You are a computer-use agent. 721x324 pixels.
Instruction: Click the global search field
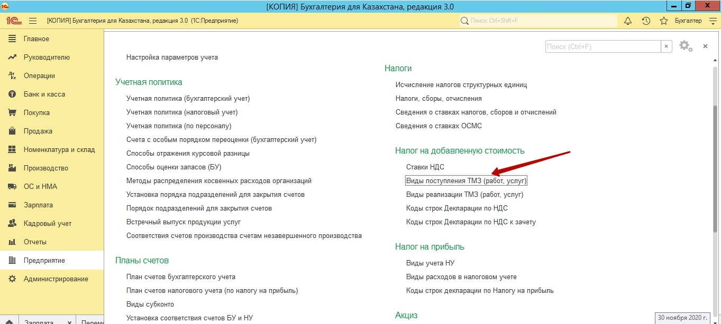point(537,21)
